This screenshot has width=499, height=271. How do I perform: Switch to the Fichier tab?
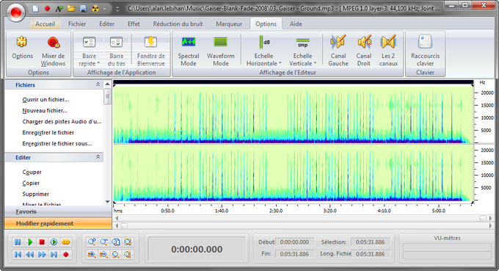[x=77, y=24]
